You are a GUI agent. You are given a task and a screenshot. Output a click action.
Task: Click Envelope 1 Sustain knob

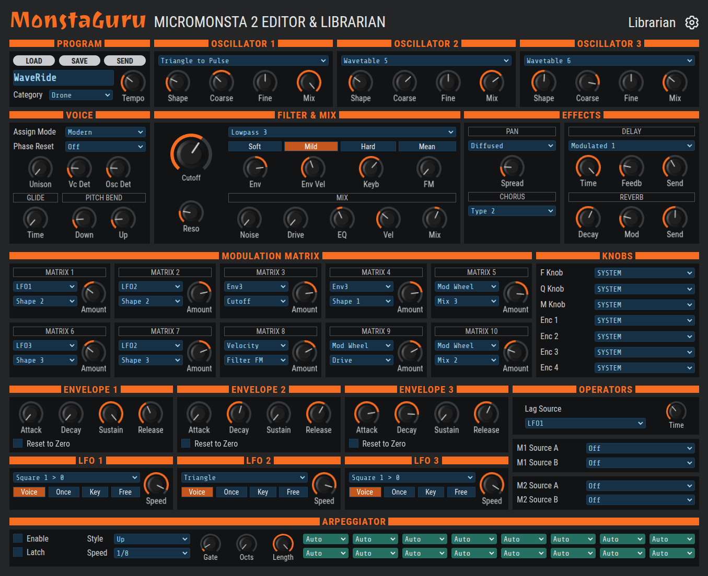(111, 414)
